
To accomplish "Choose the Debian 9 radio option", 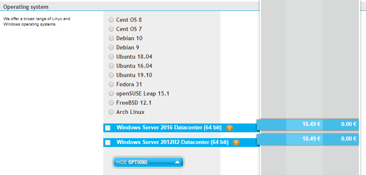I will click(x=111, y=47).
